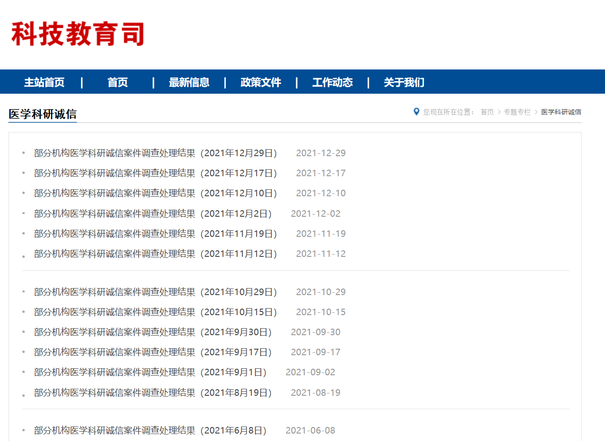Open the 工作动态 navigation item
Viewport: 605px width, 441px height.
pyautogui.click(x=332, y=83)
